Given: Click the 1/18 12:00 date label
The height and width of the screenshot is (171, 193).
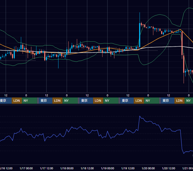Looking at the screenshot, I should click(87, 168).
